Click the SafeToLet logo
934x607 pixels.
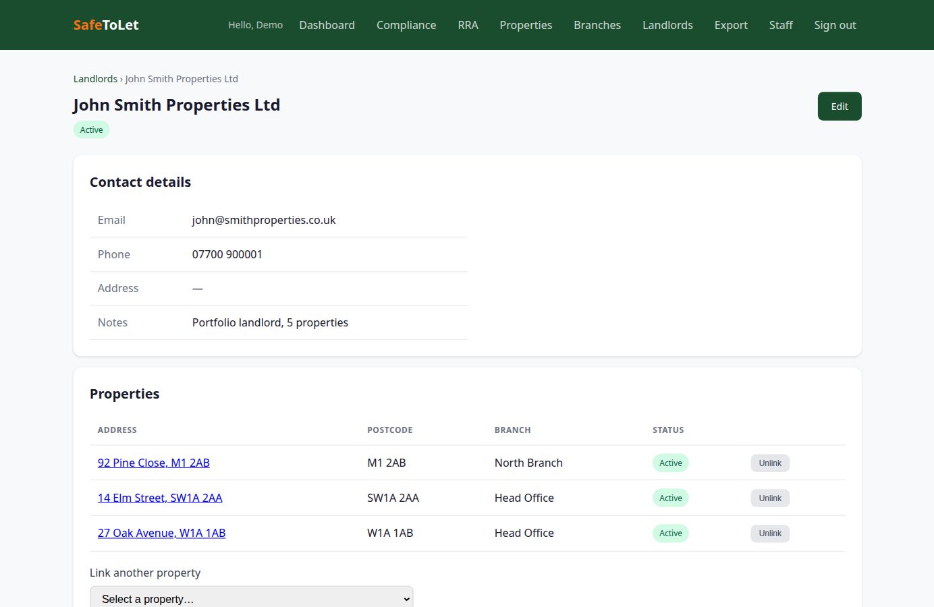coord(106,25)
